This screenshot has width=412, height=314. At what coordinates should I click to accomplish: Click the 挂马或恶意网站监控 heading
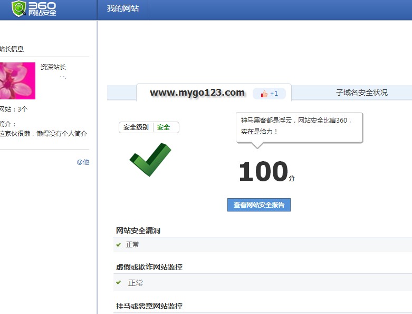149,306
